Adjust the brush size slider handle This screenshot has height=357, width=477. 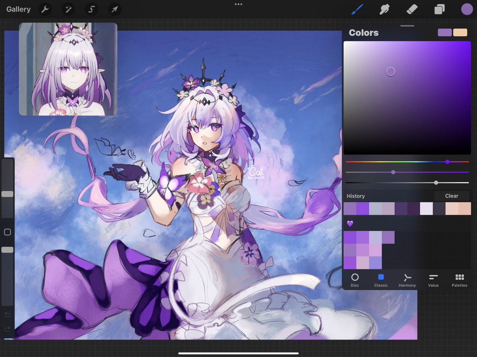point(7,194)
